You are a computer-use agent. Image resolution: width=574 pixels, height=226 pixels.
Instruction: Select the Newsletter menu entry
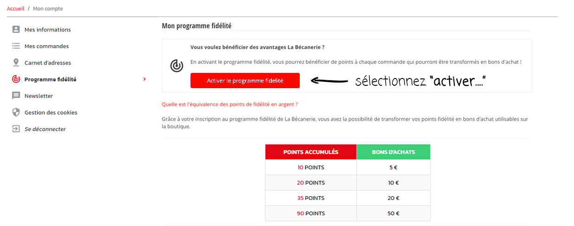pos(39,96)
